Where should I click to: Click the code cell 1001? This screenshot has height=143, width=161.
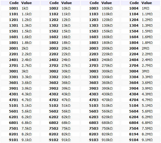click(10, 8)
